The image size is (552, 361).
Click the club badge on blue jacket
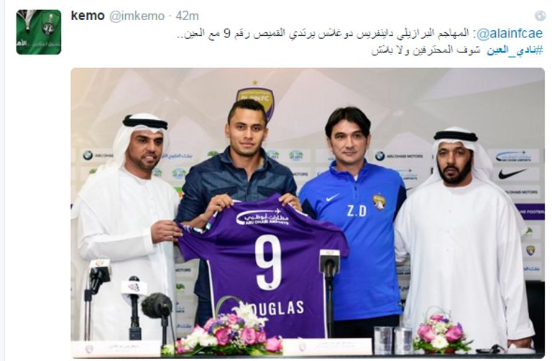[379, 202]
